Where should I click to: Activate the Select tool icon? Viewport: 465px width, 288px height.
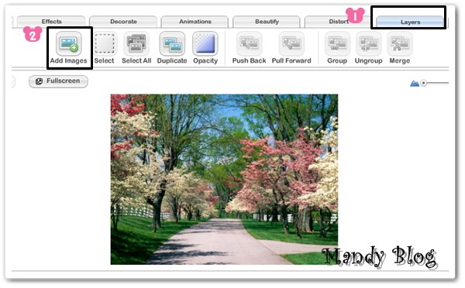(x=105, y=43)
